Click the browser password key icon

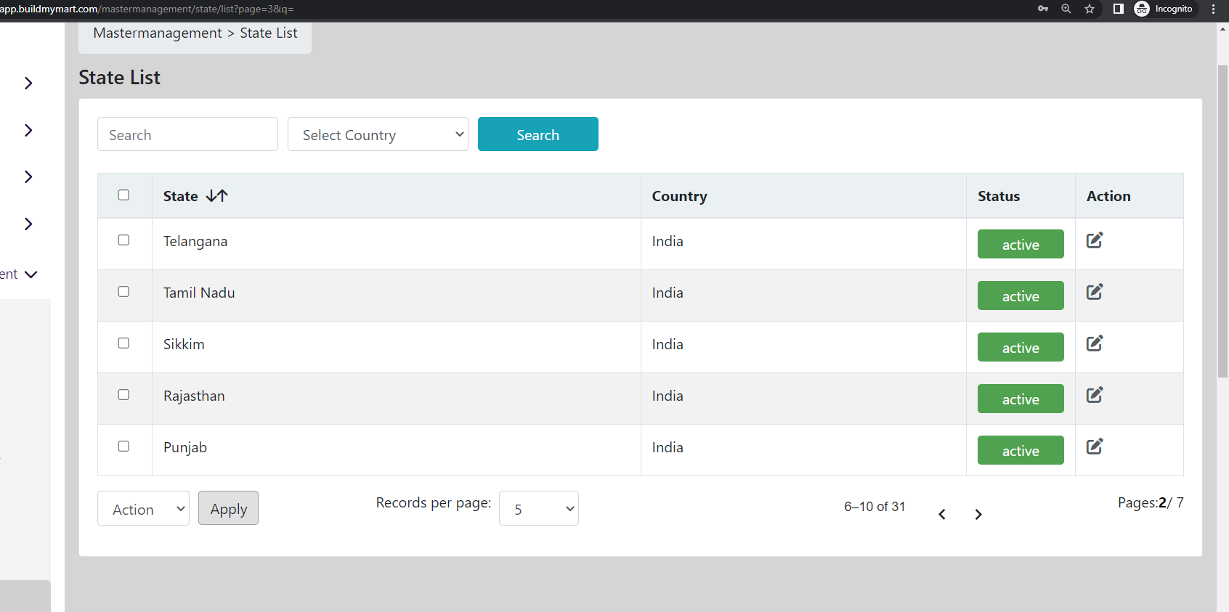tap(1043, 9)
